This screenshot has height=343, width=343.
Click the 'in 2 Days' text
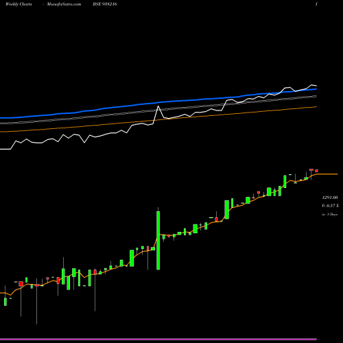pos(329,215)
